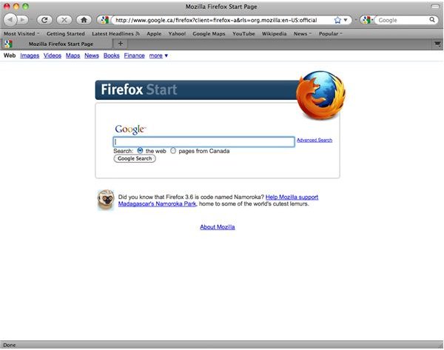Open the Help Mozilla support link
This screenshot has height=350, width=444.
[292, 197]
